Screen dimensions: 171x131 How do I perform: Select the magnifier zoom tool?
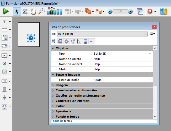[x=41, y=12]
